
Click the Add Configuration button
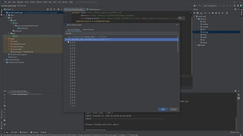click(x=210, y=6)
